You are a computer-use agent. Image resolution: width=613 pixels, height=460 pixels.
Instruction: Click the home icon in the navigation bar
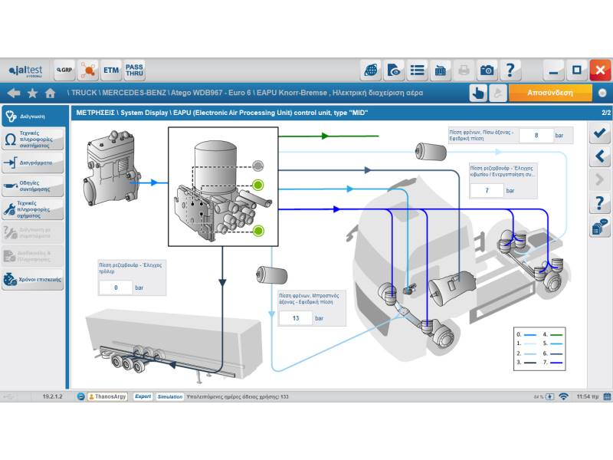tap(51, 93)
